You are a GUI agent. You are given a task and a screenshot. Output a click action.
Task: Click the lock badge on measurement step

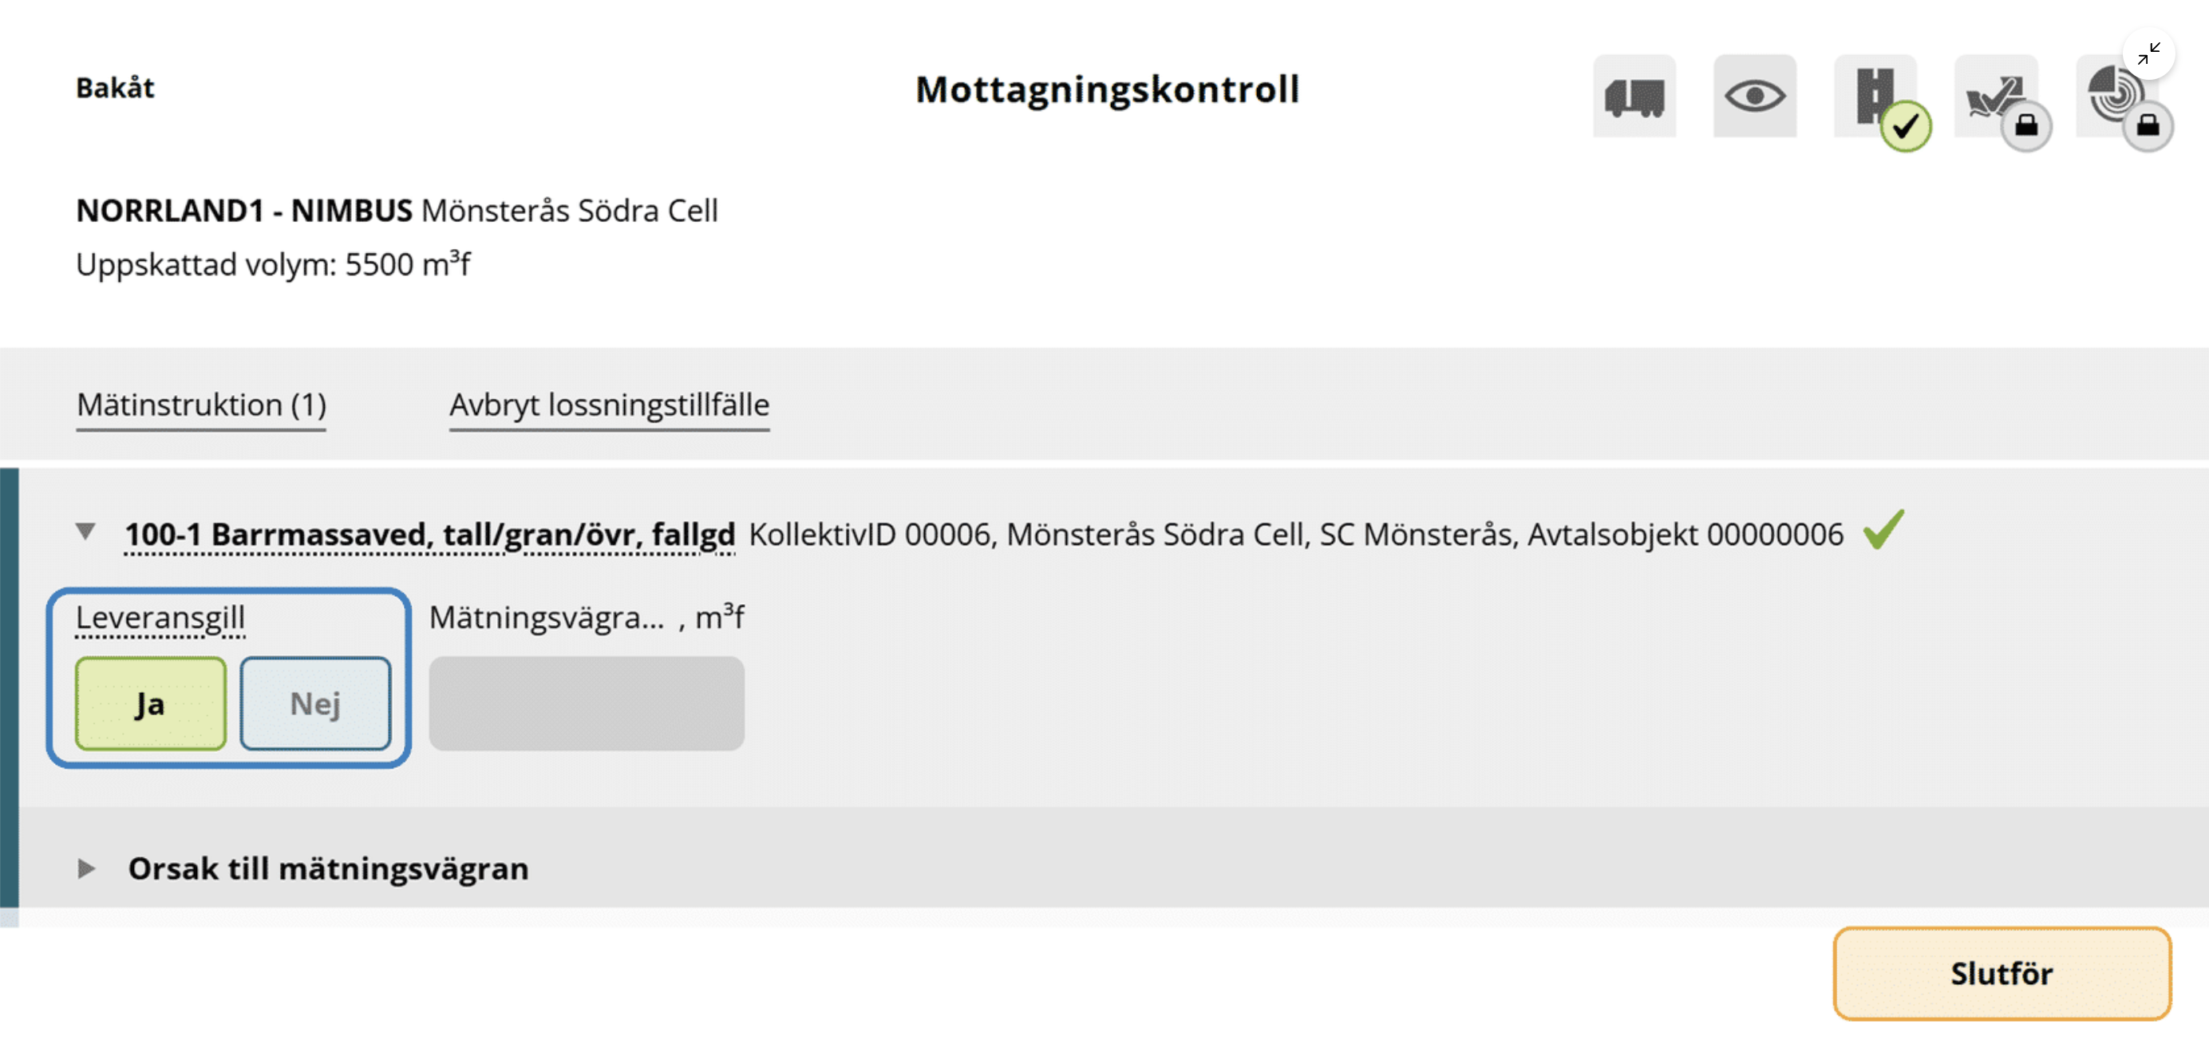tap(2026, 126)
